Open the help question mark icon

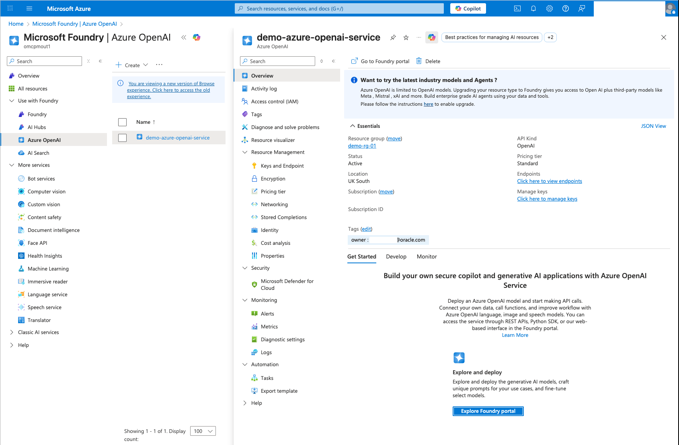point(566,8)
